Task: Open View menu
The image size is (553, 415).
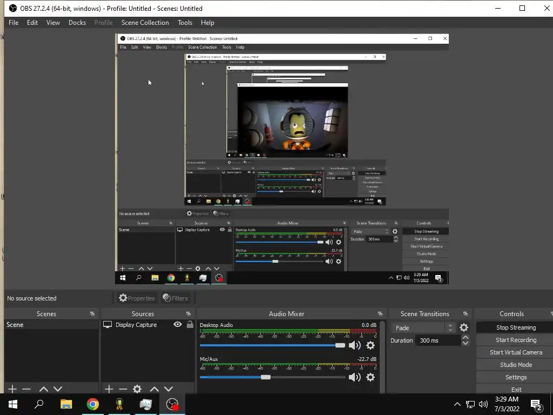Action: pos(53,23)
